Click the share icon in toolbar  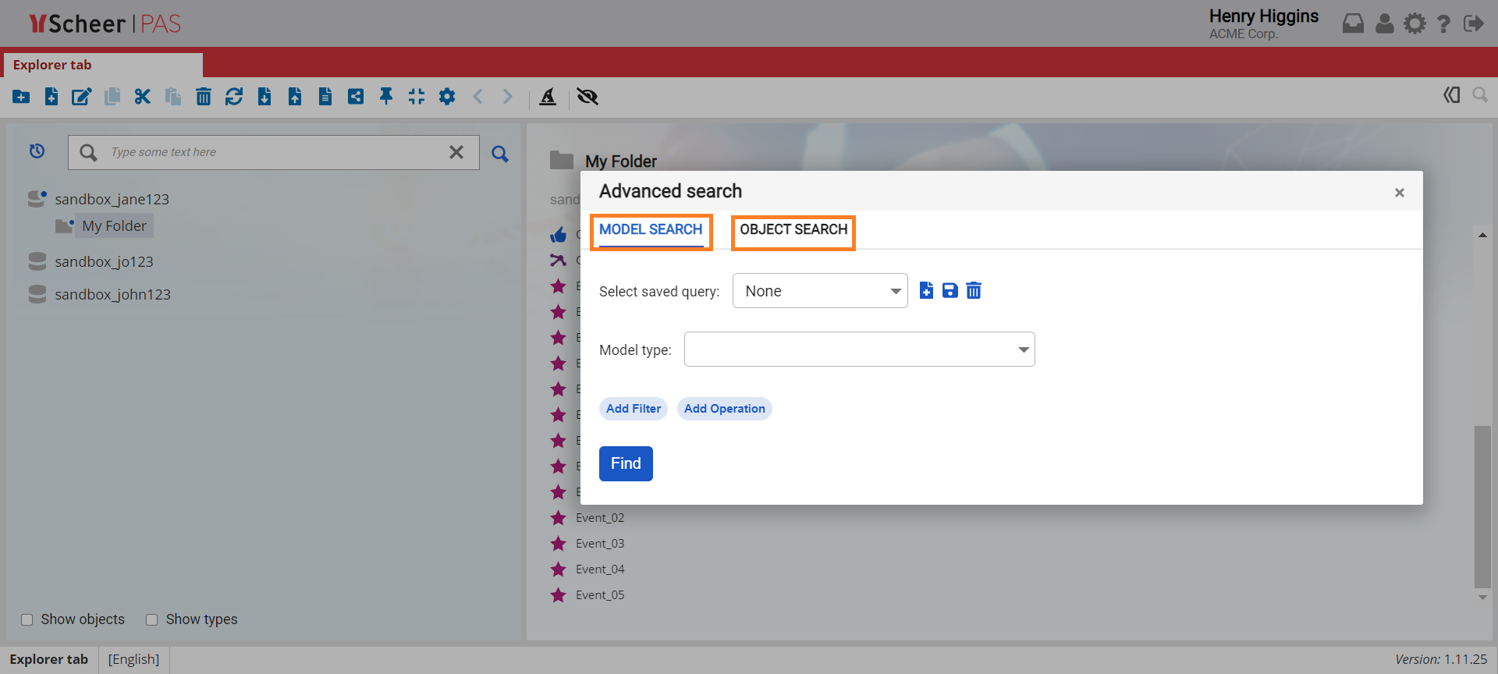click(356, 97)
